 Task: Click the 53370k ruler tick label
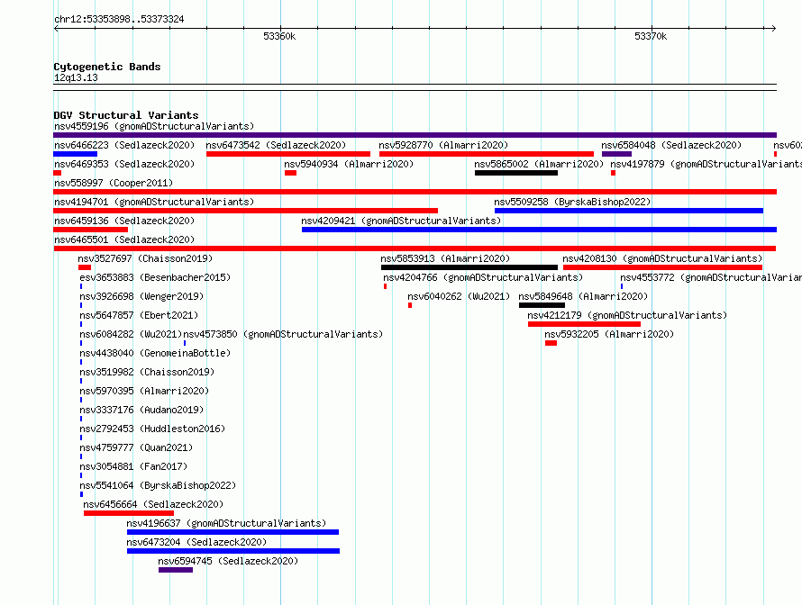tap(651, 36)
